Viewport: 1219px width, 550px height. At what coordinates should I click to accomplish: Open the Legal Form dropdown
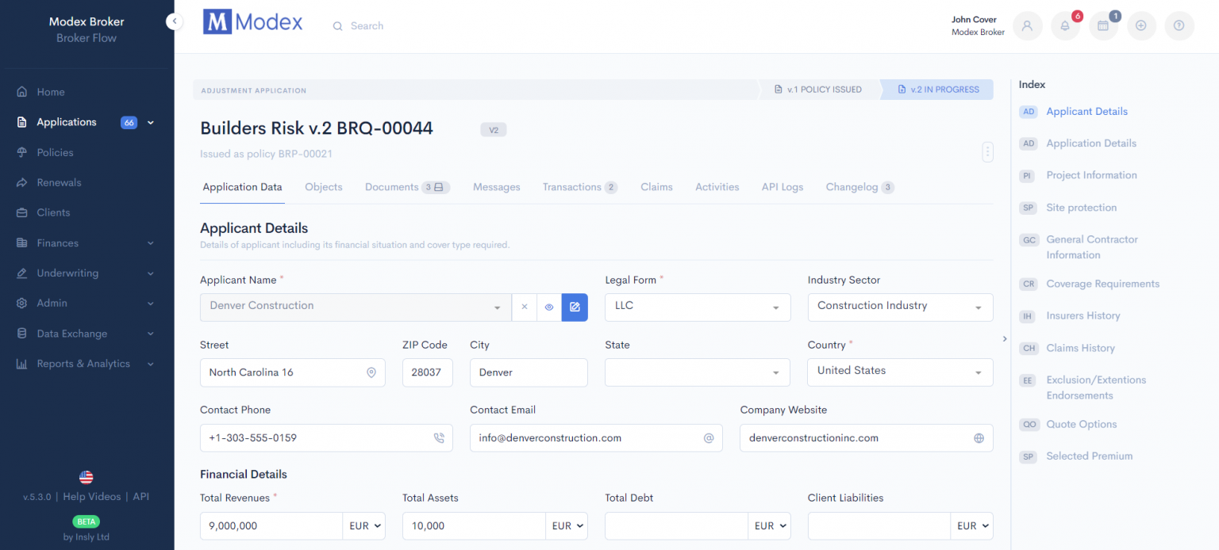click(697, 307)
